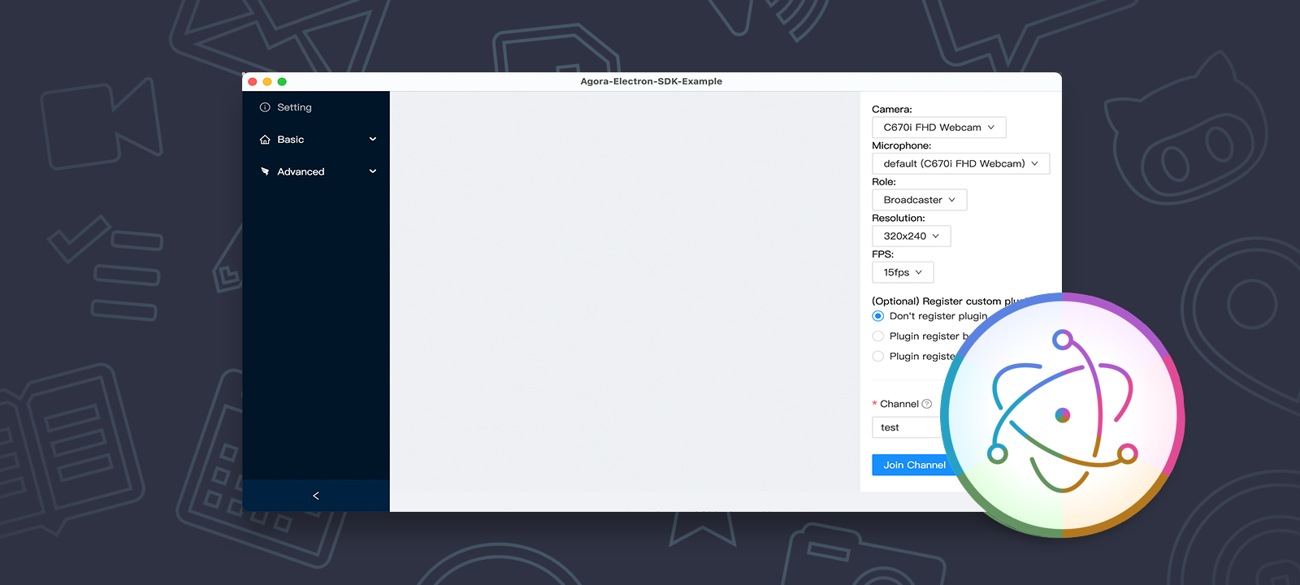
Task: Open the Camera dropdown C670i FHD Webcam
Action: click(x=939, y=128)
